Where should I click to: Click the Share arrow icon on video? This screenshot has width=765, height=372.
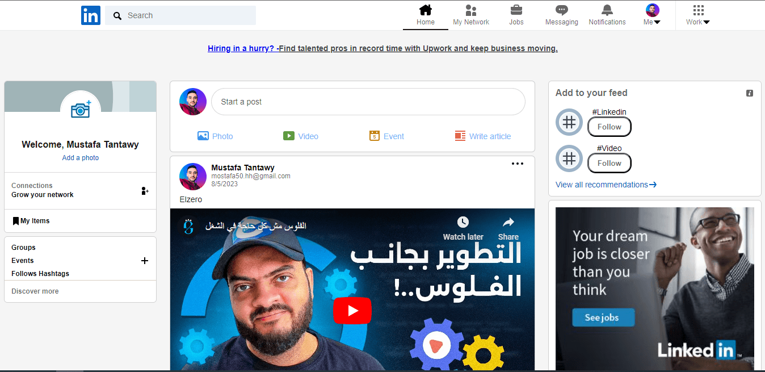point(508,222)
